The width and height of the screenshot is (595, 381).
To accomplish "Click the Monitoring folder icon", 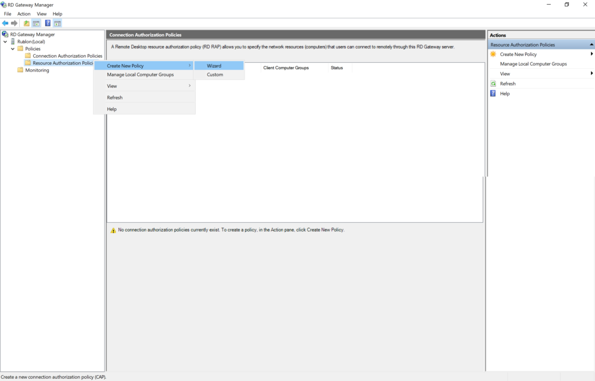I will [19, 70].
